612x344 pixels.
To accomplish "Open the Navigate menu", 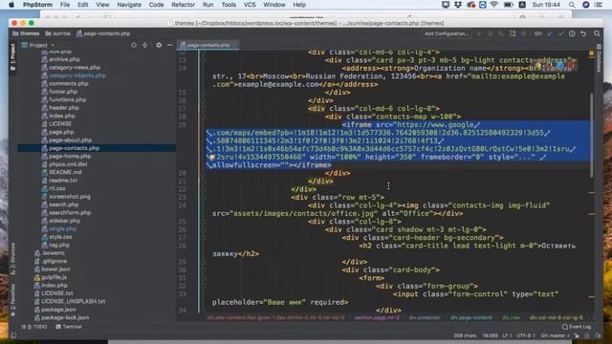I will coord(129,5).
